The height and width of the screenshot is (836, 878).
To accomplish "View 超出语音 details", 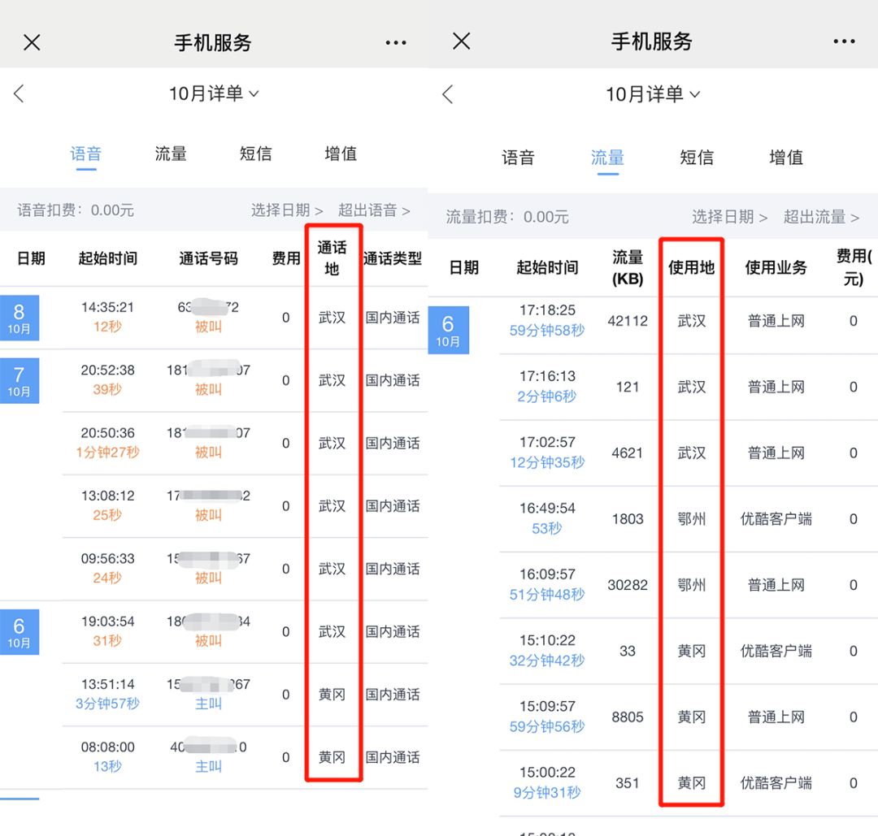I will coord(373,209).
